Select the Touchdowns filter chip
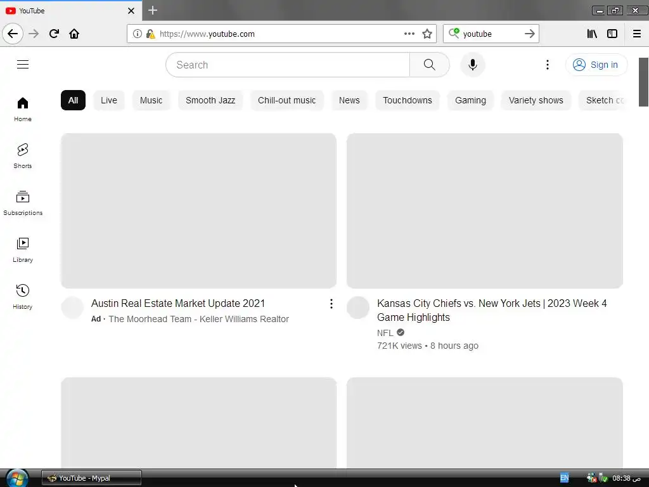The height and width of the screenshot is (487, 649). (x=408, y=100)
